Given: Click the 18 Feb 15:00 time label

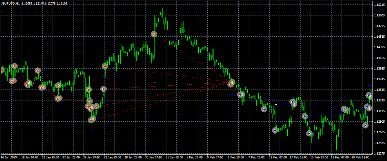Looking at the screenshot, I should [360, 157].
